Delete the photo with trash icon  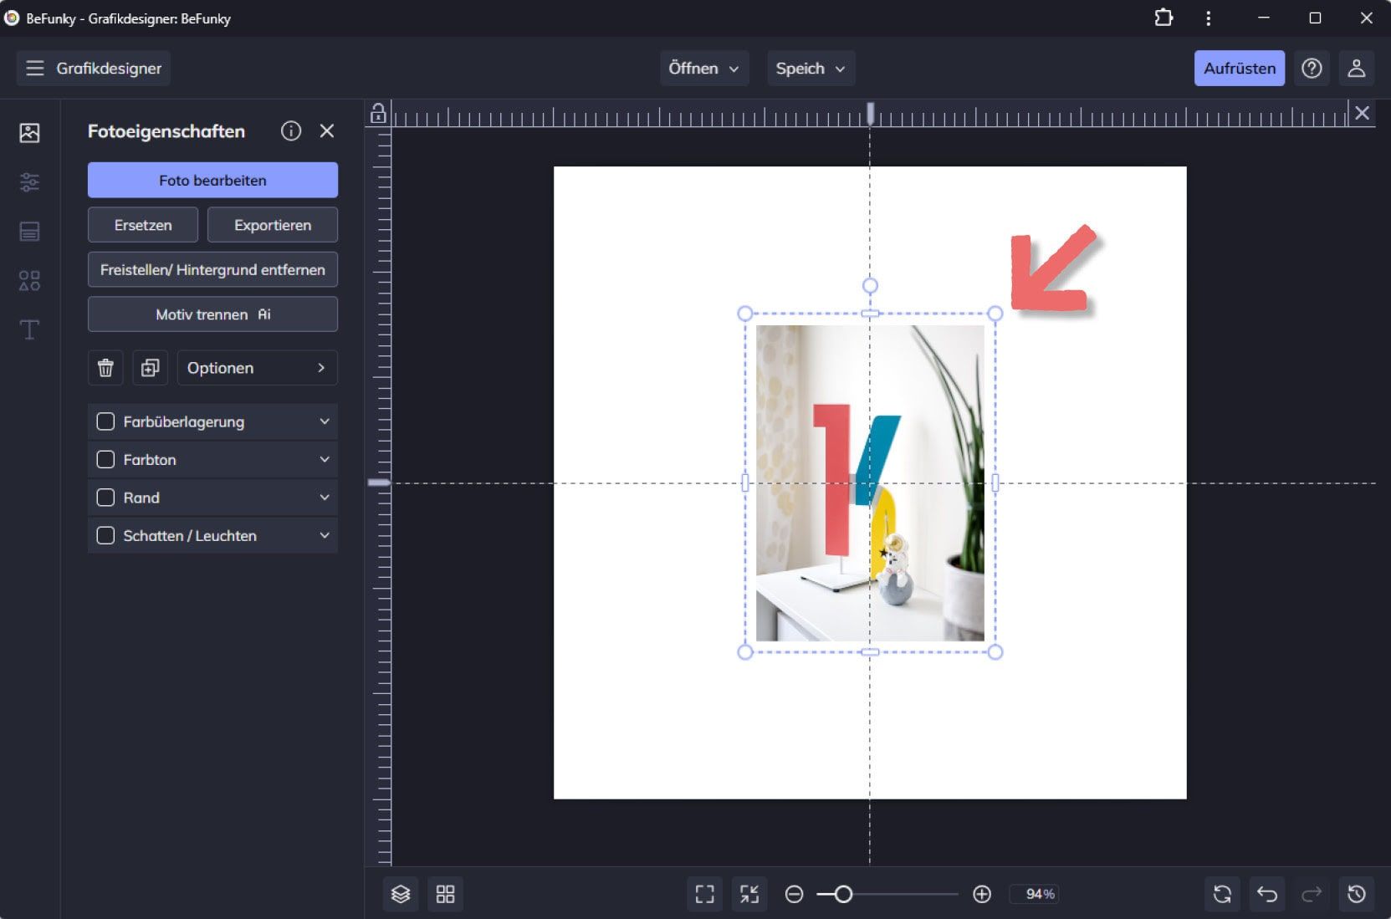tap(105, 368)
